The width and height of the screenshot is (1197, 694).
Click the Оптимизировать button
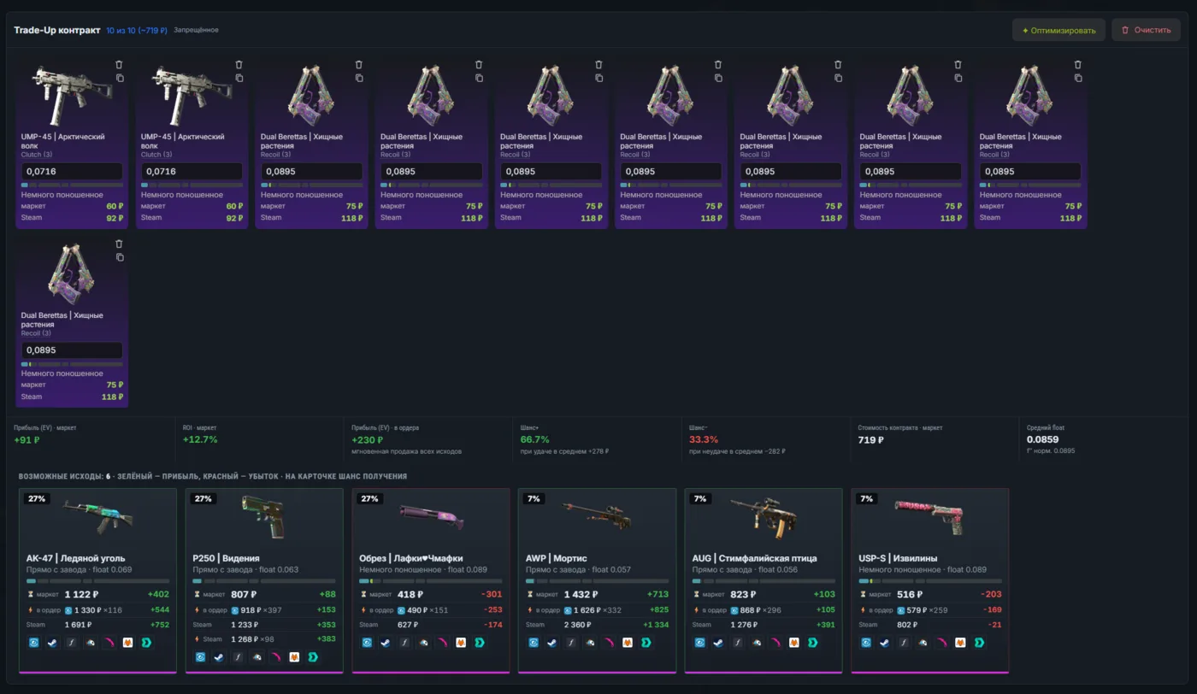coord(1058,30)
